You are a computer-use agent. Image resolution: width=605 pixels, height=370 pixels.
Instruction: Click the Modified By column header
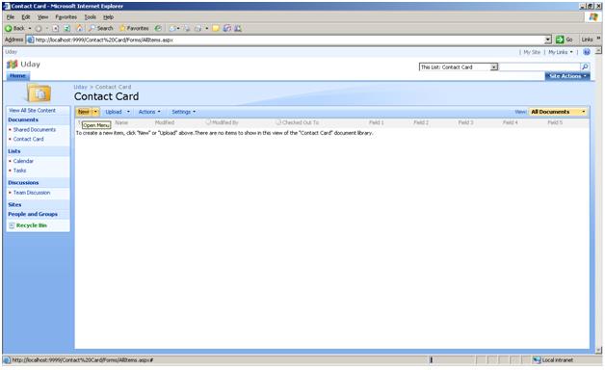click(225, 122)
